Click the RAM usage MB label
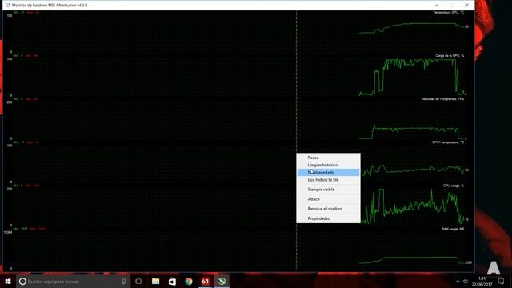Screen dimensions: 512x288 tap(453, 229)
